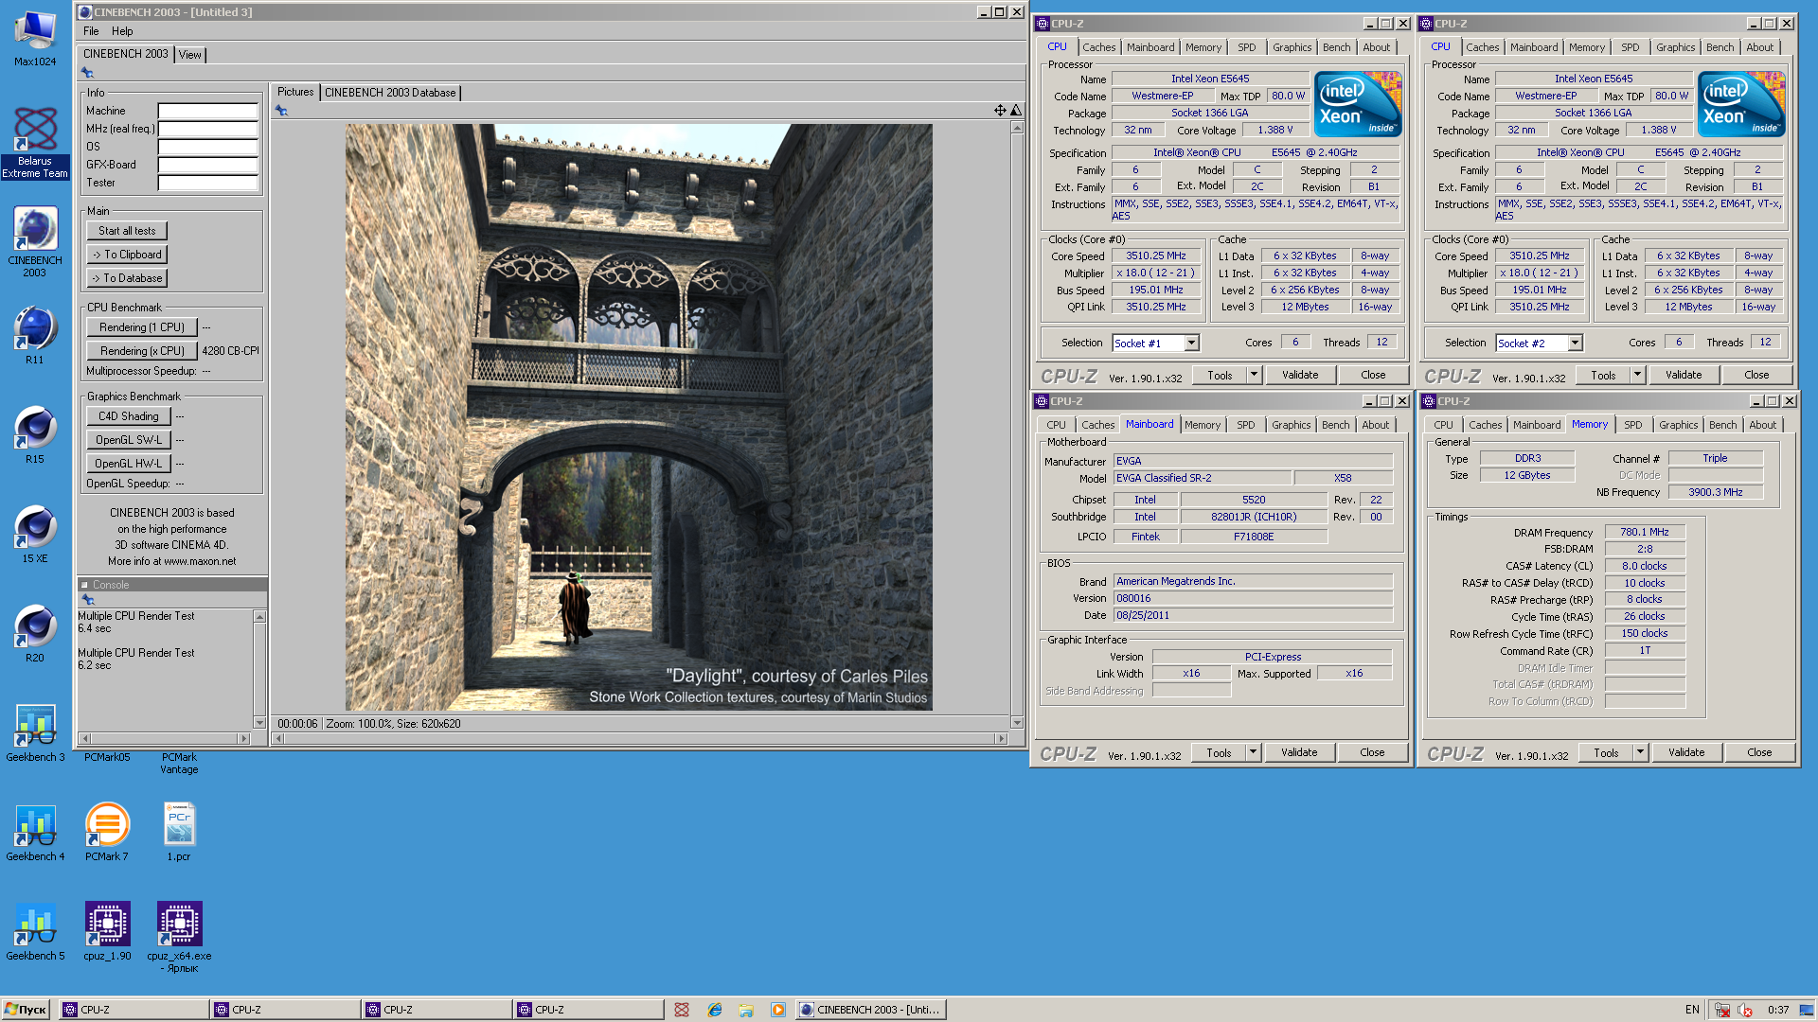Open the file explorer quick launch icon
The width and height of the screenshot is (1818, 1022).
click(x=746, y=1010)
